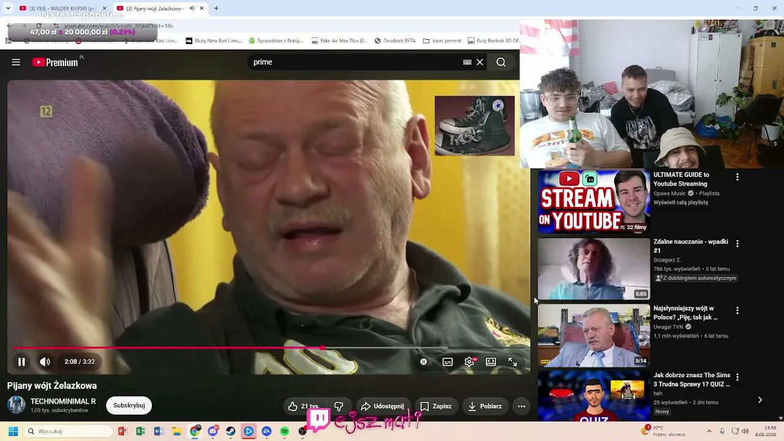Click 'Wyświetl całą playlistę' link
This screenshot has width=784, height=441.
coord(680,202)
